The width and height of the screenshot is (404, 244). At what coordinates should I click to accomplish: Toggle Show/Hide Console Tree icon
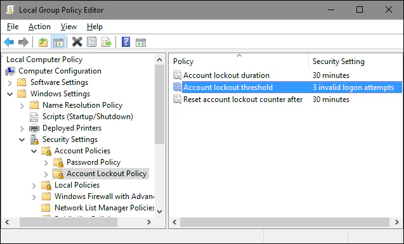pos(58,42)
